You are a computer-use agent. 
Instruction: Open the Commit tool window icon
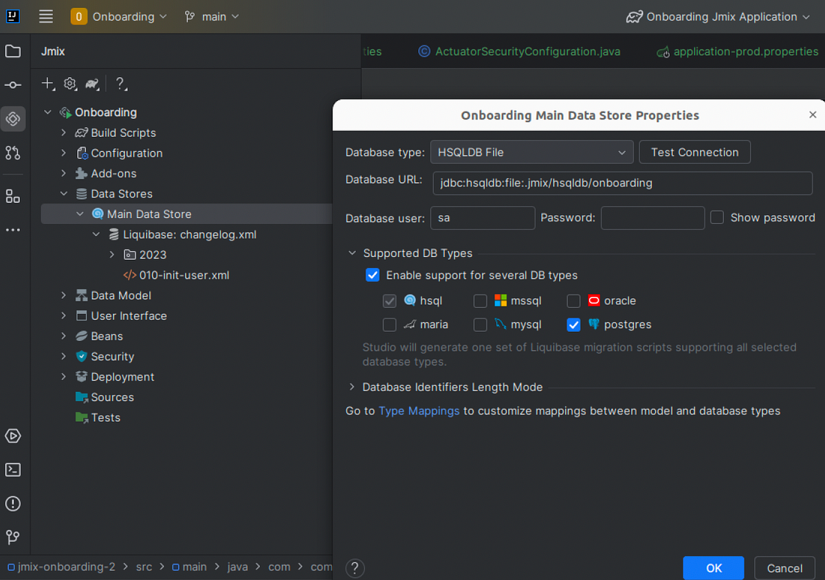pos(12,84)
